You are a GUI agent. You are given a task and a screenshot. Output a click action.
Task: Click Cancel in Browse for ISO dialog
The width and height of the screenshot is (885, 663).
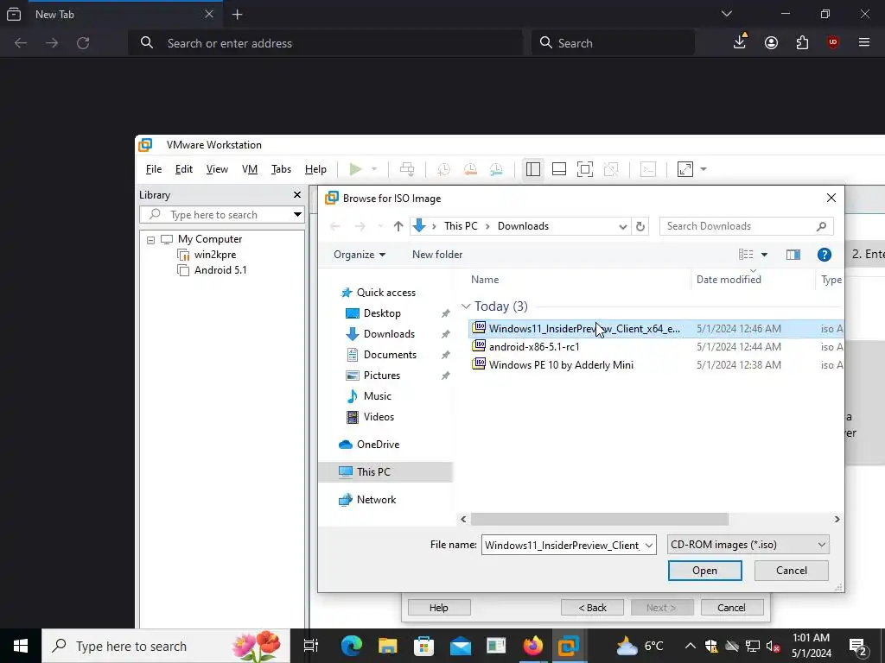792,571
